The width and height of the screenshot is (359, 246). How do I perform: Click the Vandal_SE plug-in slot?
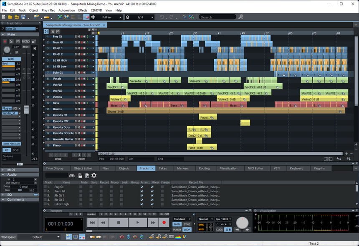[x=10, y=113]
